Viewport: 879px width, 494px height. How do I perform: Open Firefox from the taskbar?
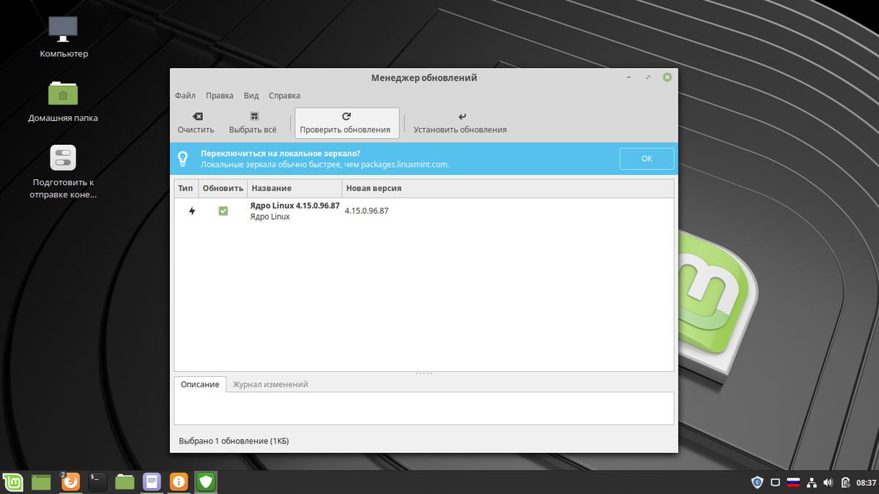(x=70, y=482)
